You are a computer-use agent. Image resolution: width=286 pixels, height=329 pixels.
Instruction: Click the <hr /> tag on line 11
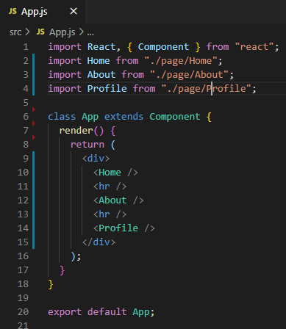(x=110, y=187)
